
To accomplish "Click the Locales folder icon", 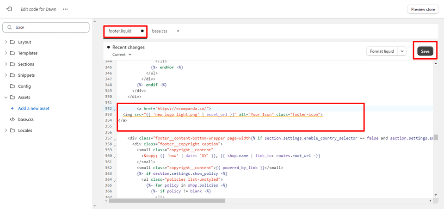I will click(12, 130).
